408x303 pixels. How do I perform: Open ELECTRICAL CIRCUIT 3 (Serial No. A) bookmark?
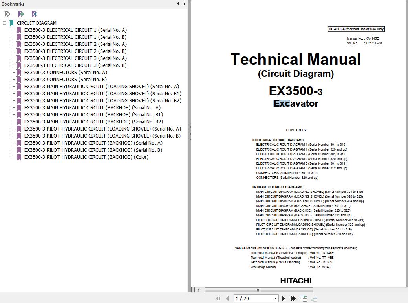point(75,58)
